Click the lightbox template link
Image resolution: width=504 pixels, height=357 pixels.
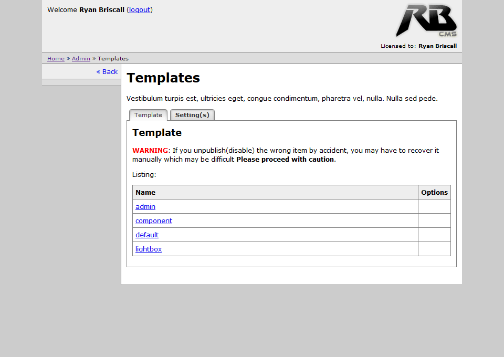tap(149, 249)
